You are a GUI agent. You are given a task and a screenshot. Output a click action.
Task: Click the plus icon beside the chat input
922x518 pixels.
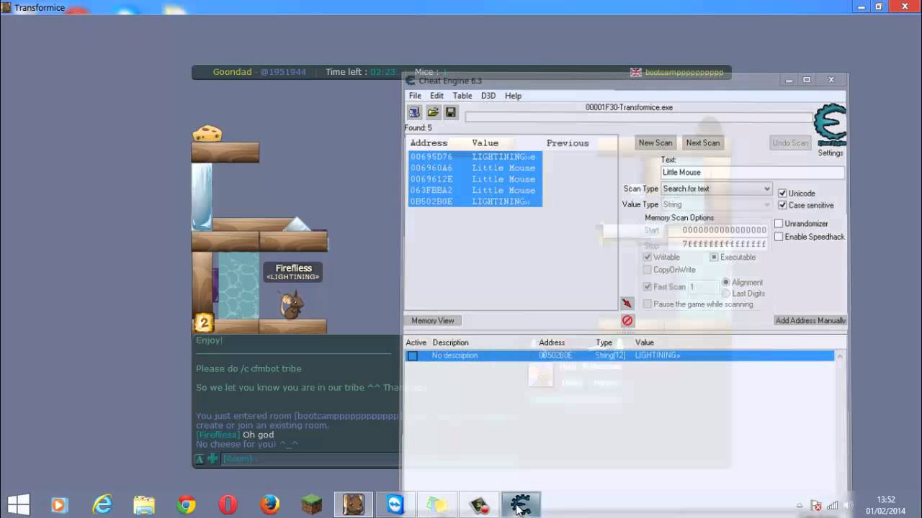pos(213,458)
